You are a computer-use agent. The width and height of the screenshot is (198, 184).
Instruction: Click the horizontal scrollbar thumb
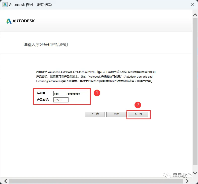click(x=96, y=181)
